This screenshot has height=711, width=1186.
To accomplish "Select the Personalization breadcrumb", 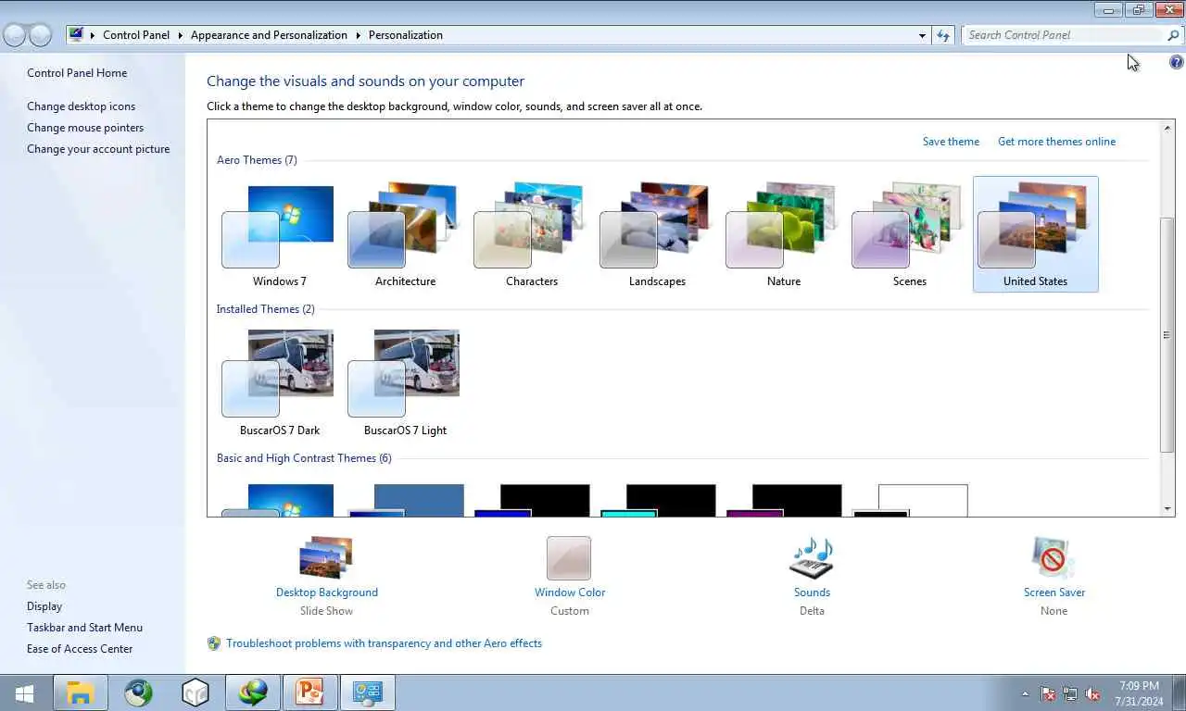I will point(406,35).
